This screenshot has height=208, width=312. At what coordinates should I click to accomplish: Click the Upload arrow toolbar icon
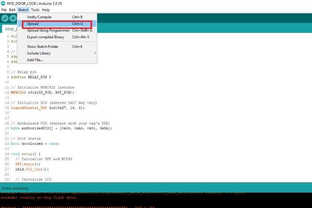(13, 18)
